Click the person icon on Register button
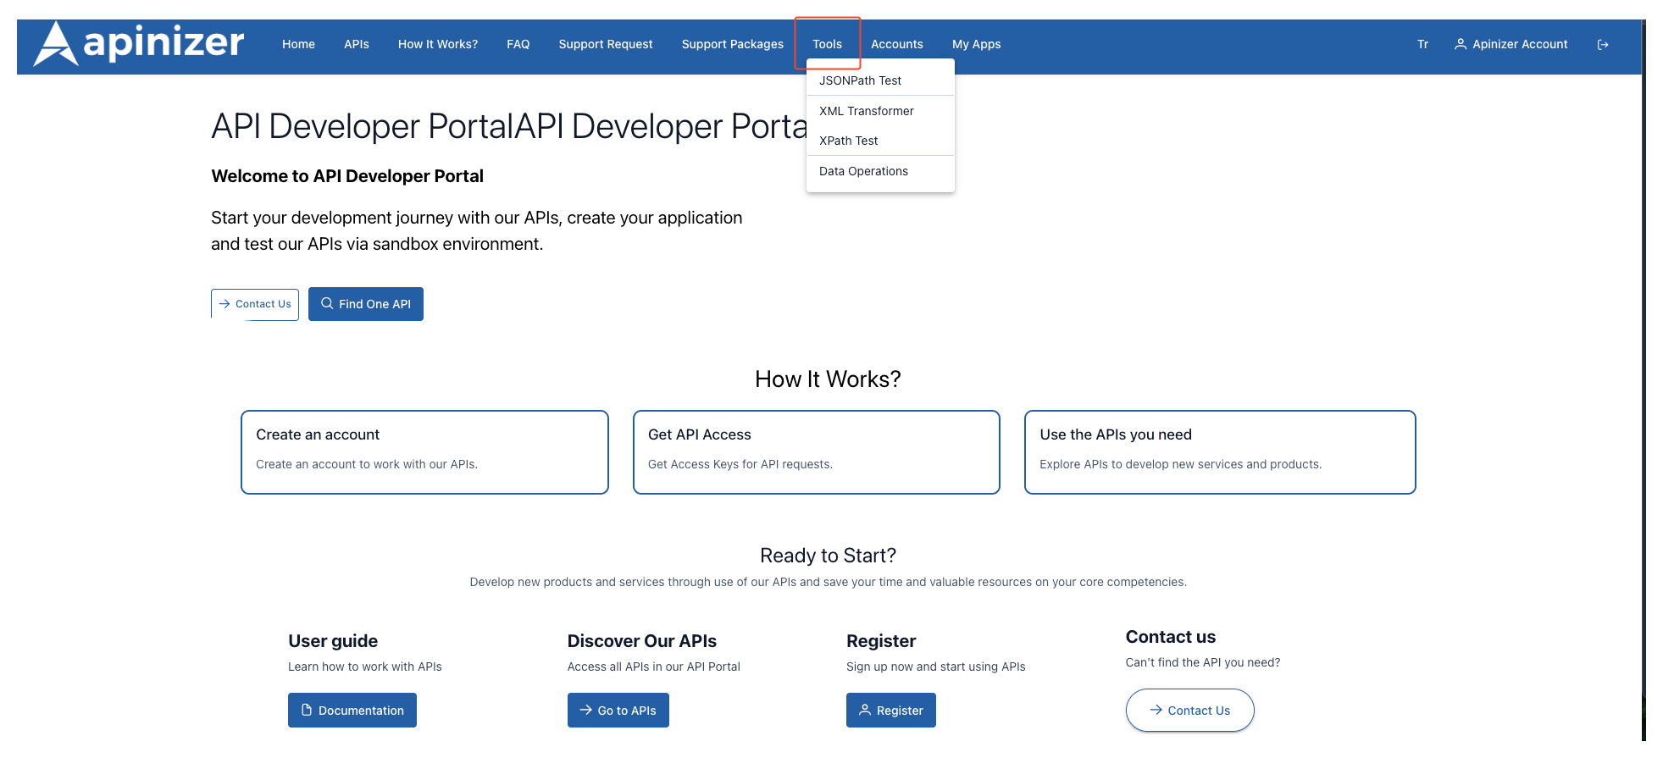The height and width of the screenshot is (758, 1663). pos(864,710)
